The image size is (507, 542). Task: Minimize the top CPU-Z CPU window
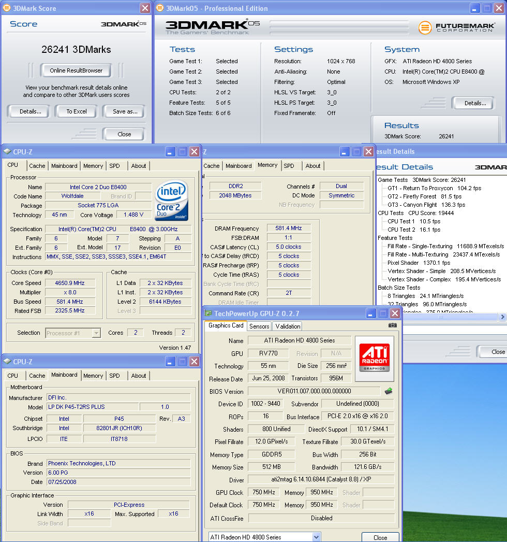pyautogui.click(x=170, y=152)
